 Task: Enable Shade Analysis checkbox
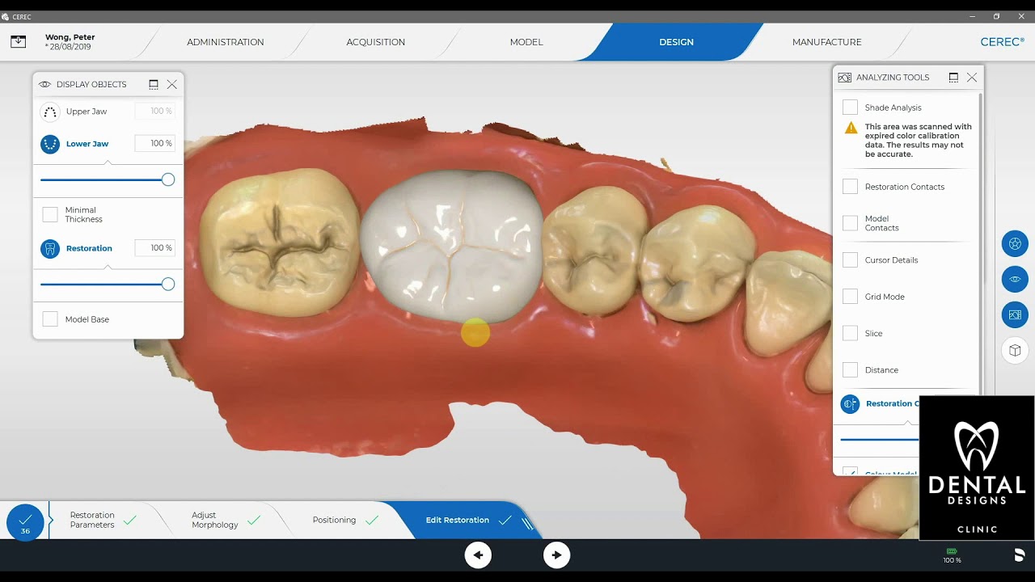pos(850,108)
